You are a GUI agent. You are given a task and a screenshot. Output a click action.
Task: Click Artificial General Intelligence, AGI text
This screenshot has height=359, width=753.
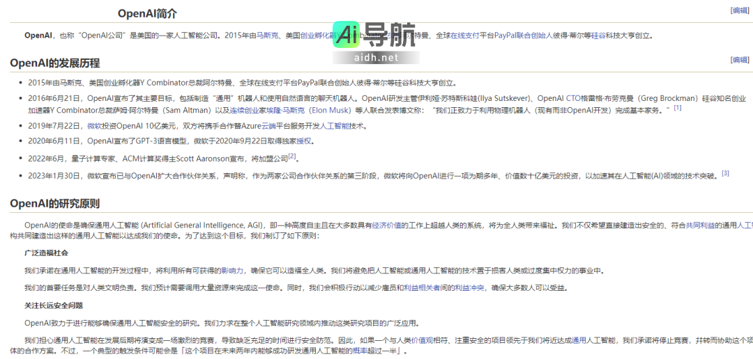pyautogui.click(x=201, y=225)
